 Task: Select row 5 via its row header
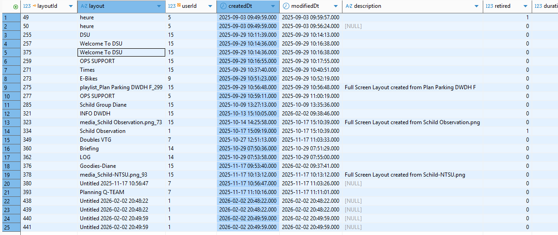[x=10, y=52]
